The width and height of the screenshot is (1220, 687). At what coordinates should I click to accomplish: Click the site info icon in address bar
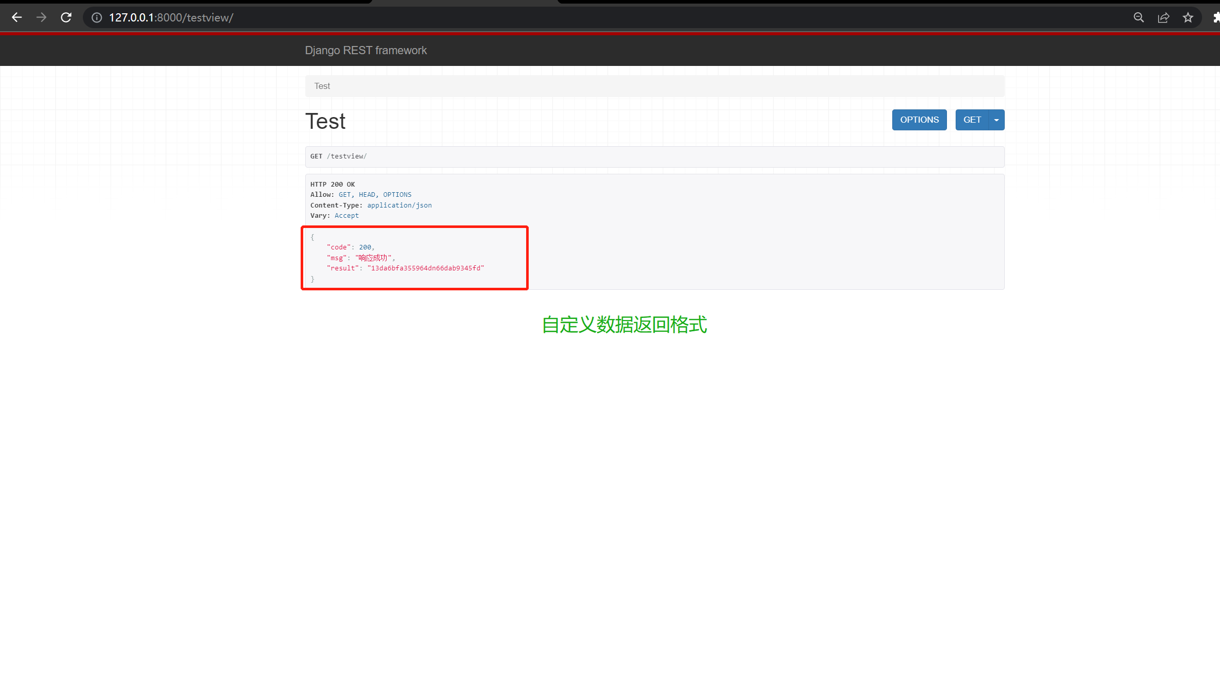click(97, 17)
